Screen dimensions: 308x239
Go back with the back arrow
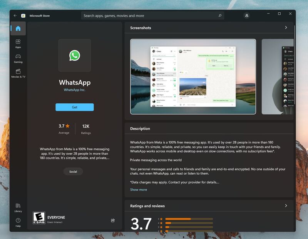point(15,16)
